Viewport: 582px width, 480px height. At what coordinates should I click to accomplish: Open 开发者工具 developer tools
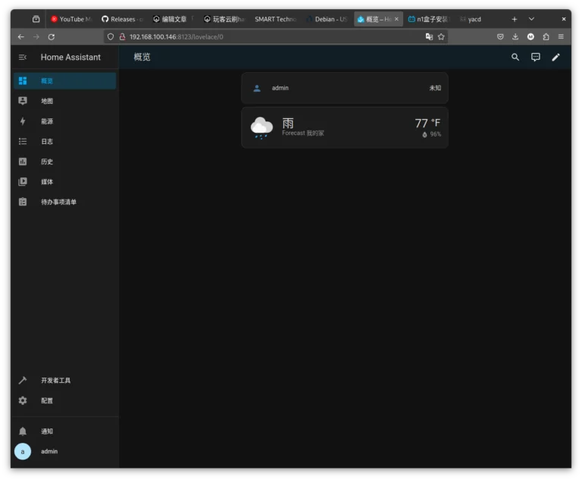[65, 381]
